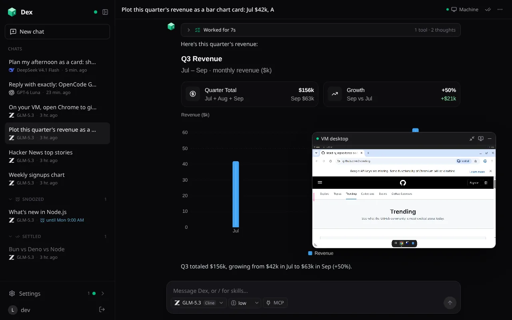Click the screen share icon in VM desktop panel
This screenshot has width=512, height=320.
pyautogui.click(x=481, y=139)
